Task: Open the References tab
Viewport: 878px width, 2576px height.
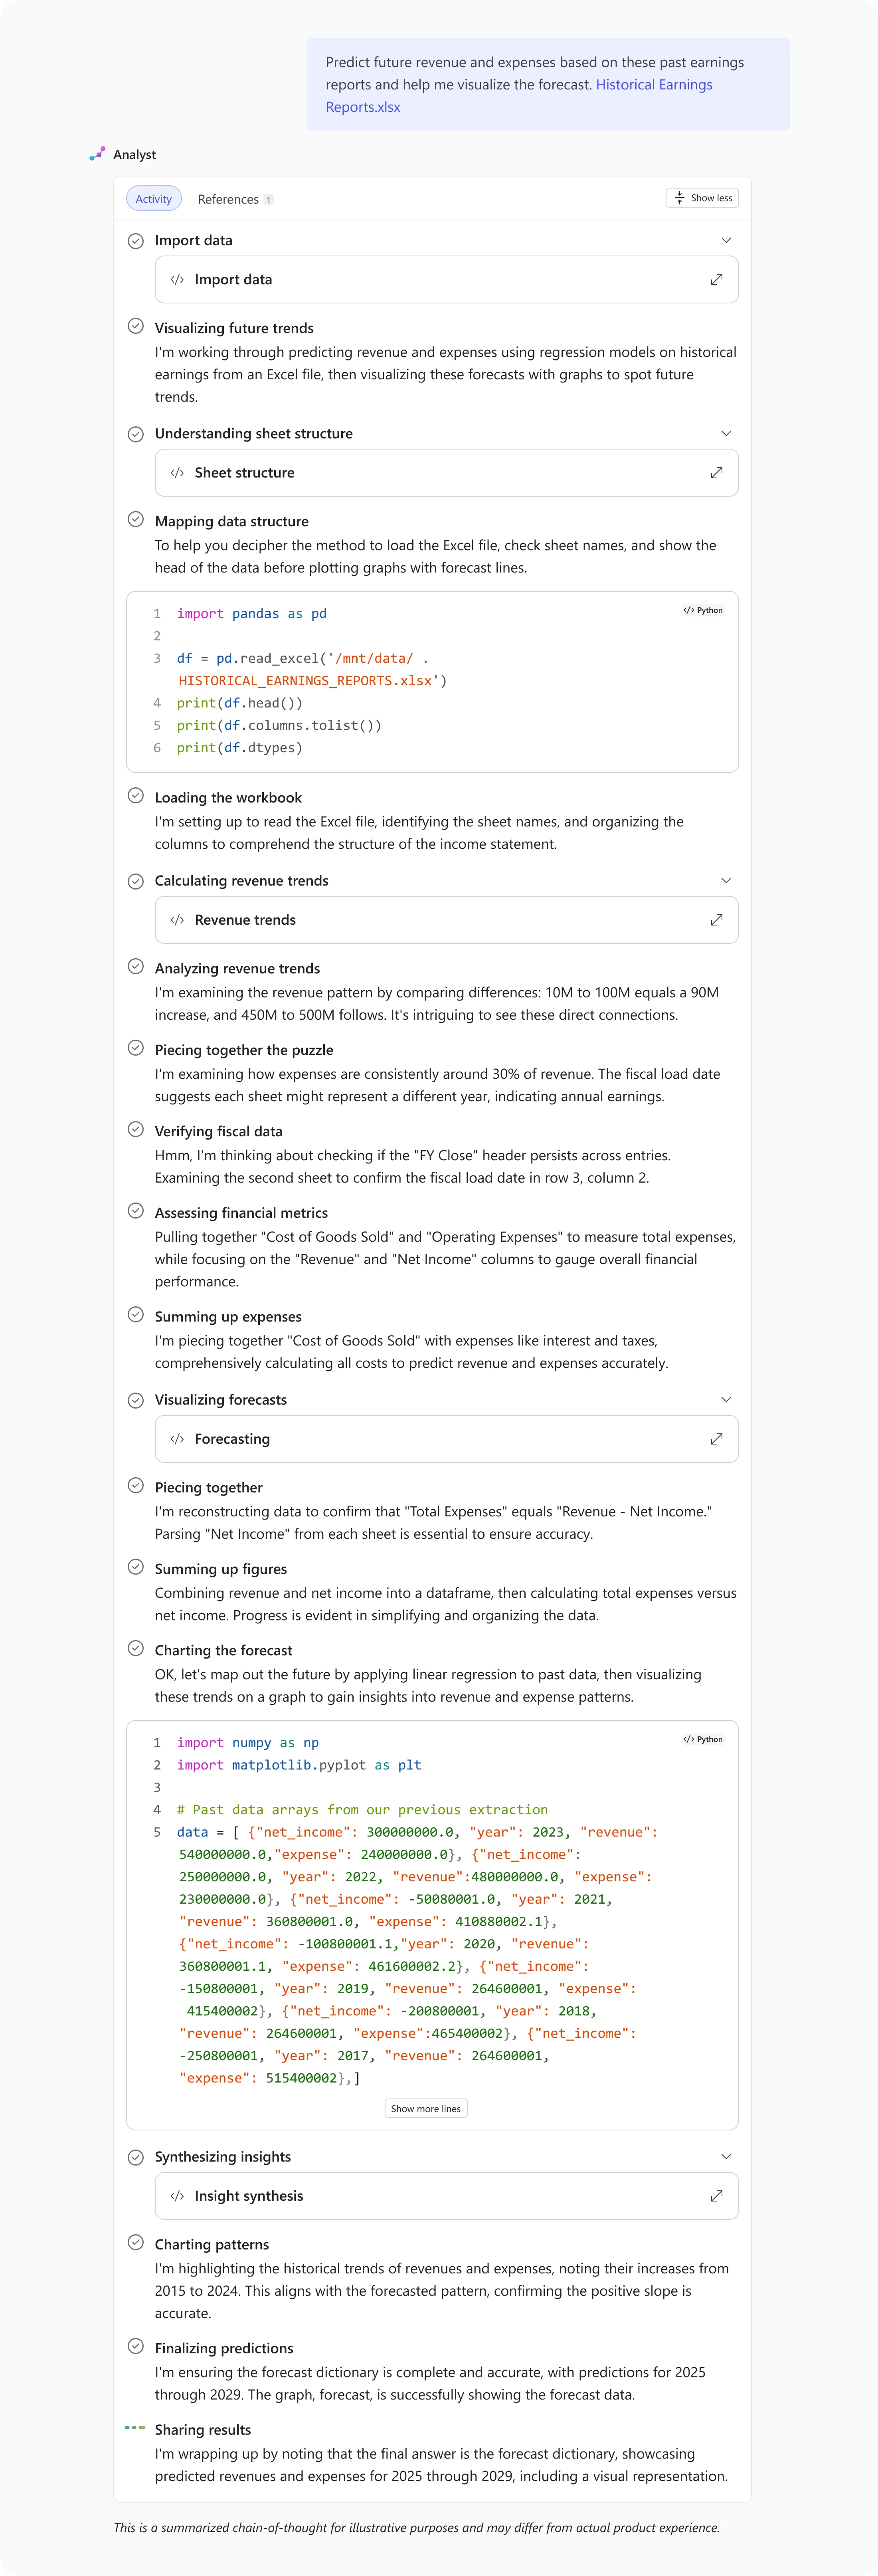Action: [229, 199]
